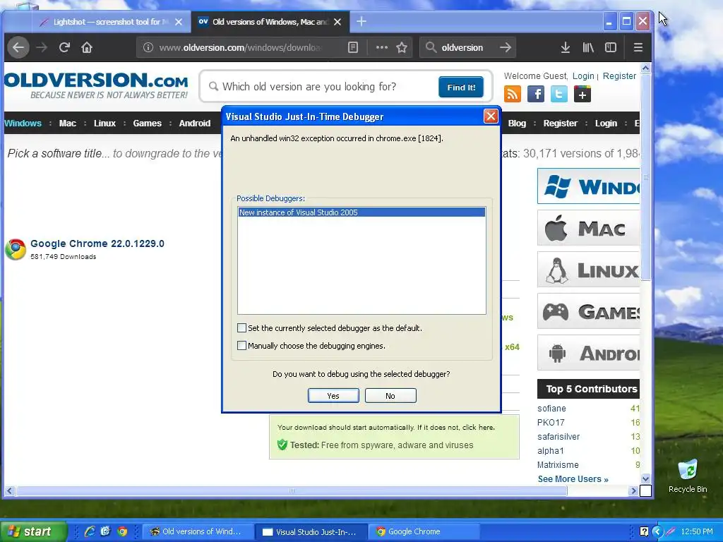Image resolution: width=723 pixels, height=542 pixels.
Task: Open the OldVersion Facebook icon
Action: [536, 94]
